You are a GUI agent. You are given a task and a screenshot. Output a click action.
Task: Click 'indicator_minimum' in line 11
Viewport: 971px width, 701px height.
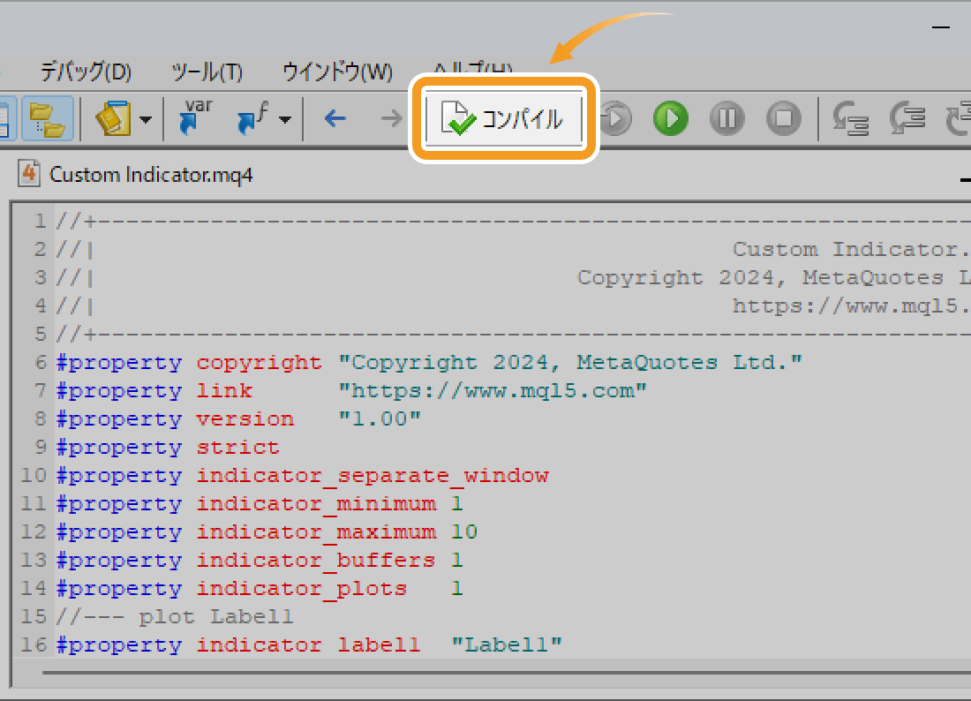coord(316,503)
